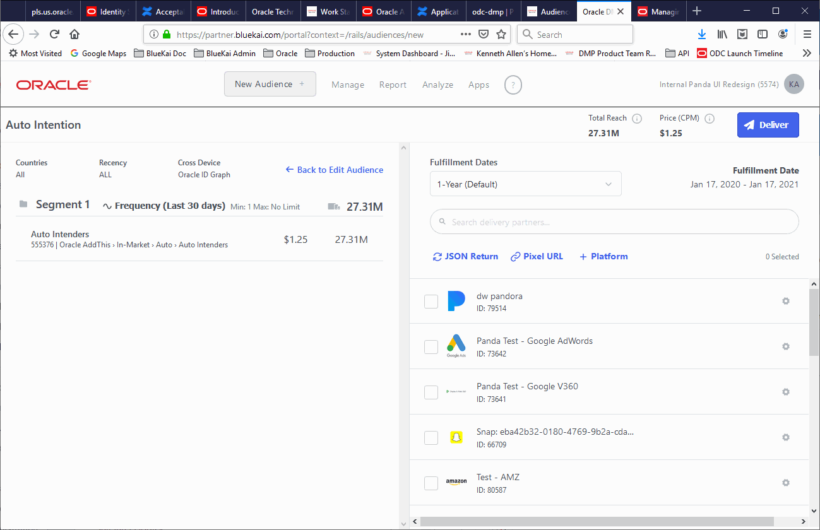This screenshot has width=820, height=530.
Task: Open settings gear for Panda Test - Google V360
Action: (786, 392)
